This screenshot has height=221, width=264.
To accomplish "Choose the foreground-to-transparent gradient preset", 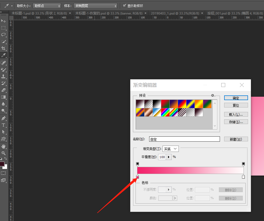I will tap(148, 104).
